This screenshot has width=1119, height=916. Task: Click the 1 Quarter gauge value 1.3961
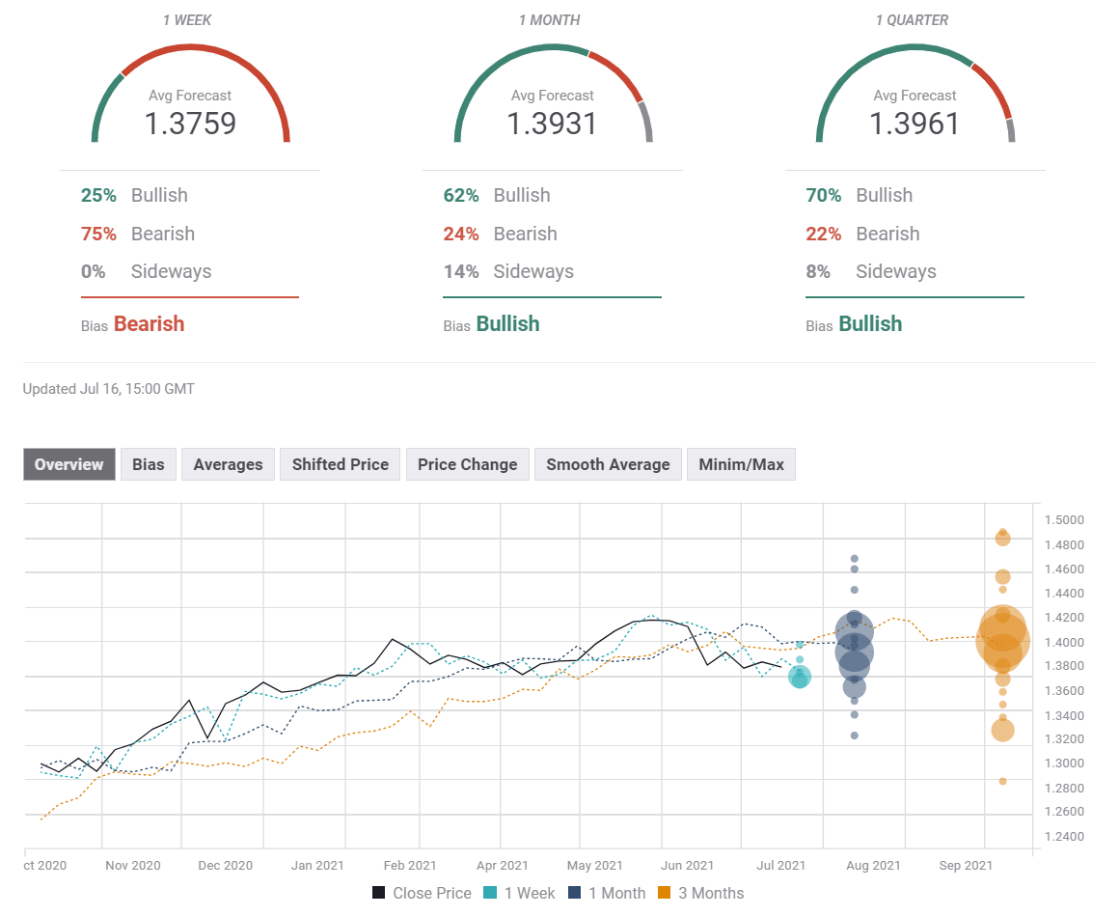914,124
